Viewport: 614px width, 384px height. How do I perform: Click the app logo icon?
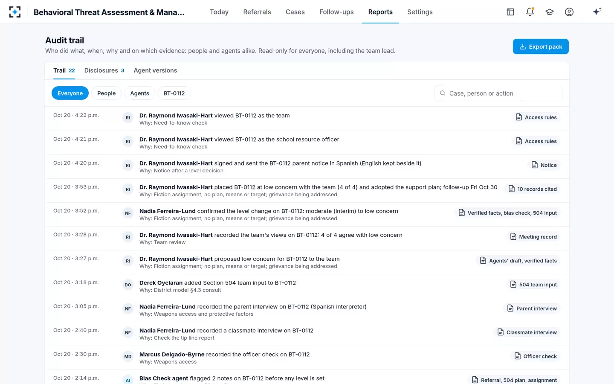[x=15, y=12]
